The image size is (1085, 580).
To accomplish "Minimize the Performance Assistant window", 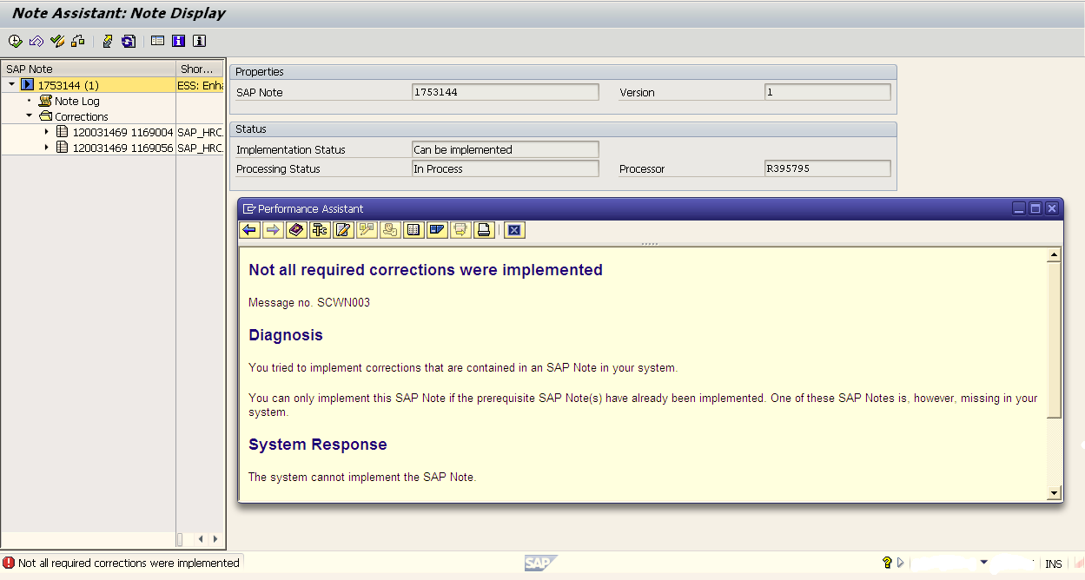I will click(x=1020, y=208).
